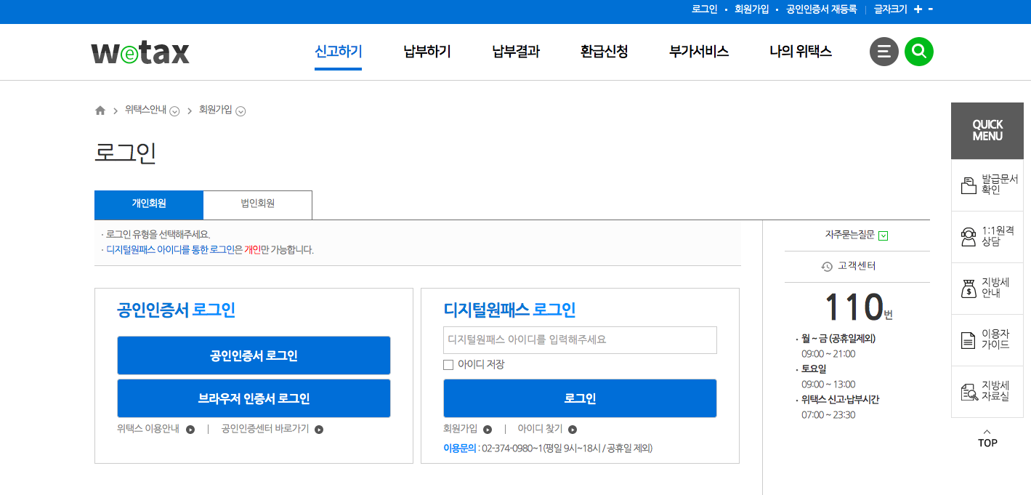This screenshot has height=495, width=1031.
Task: Click 공인인증서 재등록 link
Action: pos(821,9)
